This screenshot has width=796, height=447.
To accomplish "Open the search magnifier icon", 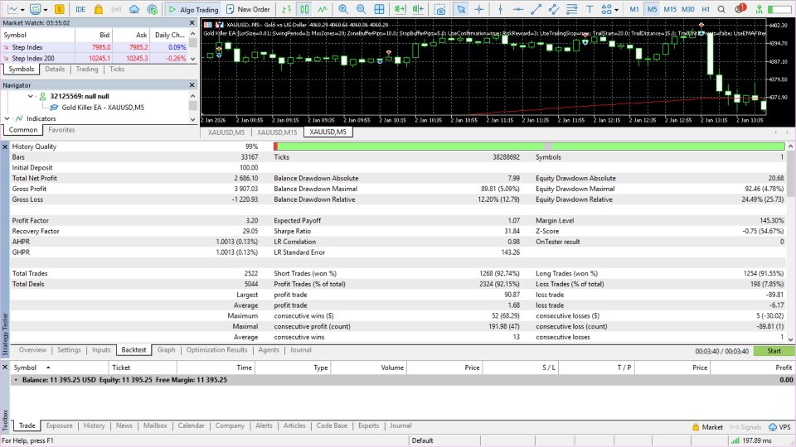I will click(x=721, y=9).
